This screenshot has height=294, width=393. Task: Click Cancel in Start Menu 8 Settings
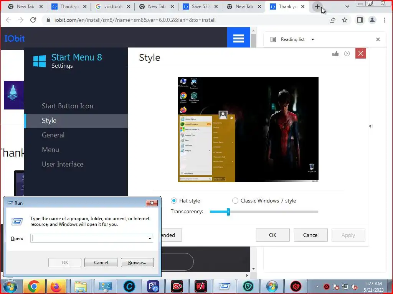point(310,235)
